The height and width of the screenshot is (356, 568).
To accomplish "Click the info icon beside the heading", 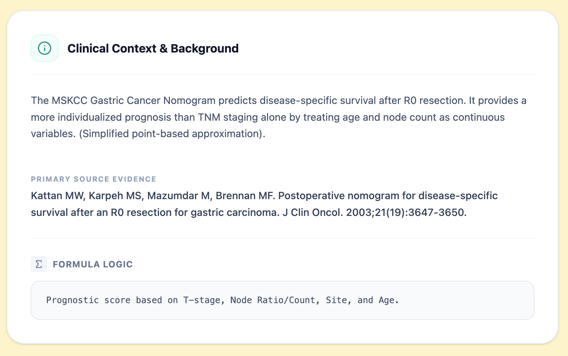I will 45,48.
